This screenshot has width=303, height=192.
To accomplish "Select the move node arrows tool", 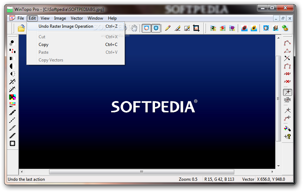I will pos(287,58).
